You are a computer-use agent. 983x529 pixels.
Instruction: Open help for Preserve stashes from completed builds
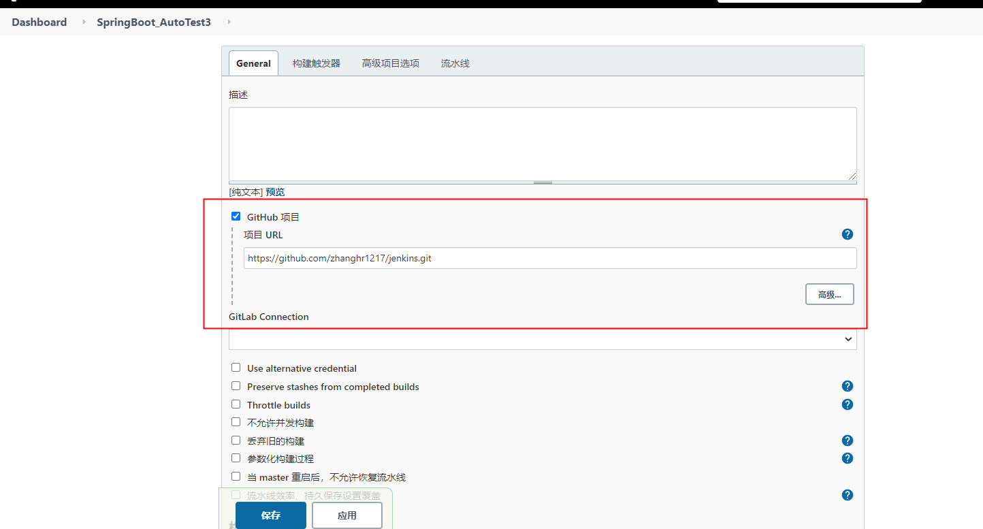click(x=847, y=385)
